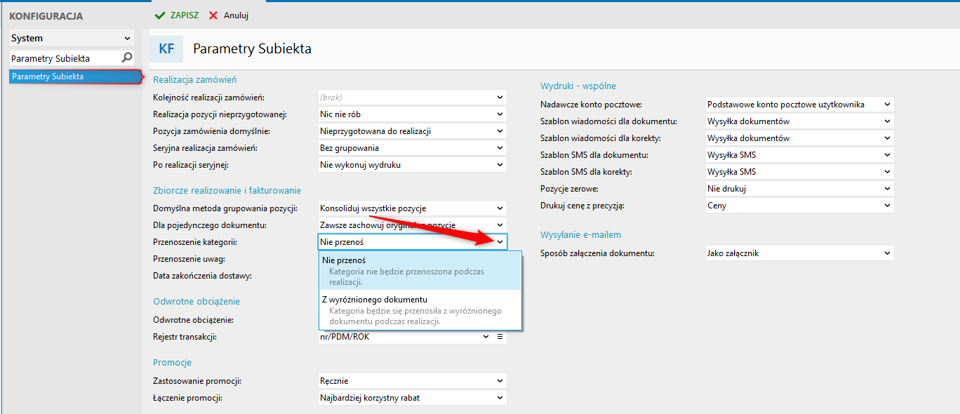Click the green ZAPISZ checkmark icon
960x414 pixels.
(x=160, y=15)
